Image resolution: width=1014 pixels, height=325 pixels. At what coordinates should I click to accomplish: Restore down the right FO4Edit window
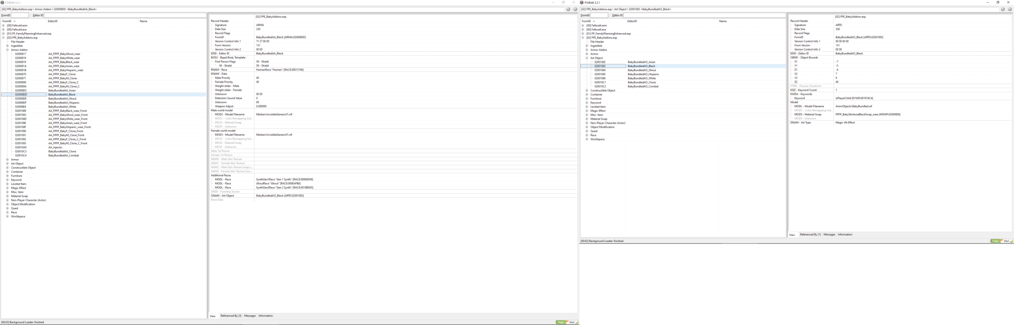tap(998, 2)
